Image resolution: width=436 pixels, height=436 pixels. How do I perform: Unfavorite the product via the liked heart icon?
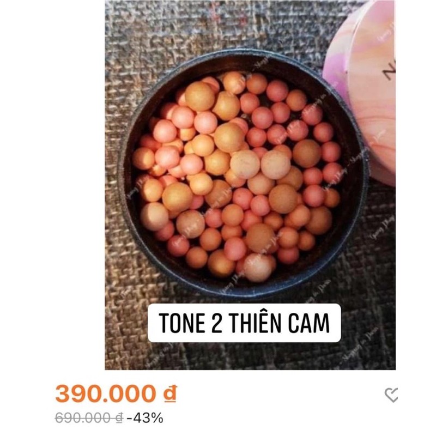point(391,393)
